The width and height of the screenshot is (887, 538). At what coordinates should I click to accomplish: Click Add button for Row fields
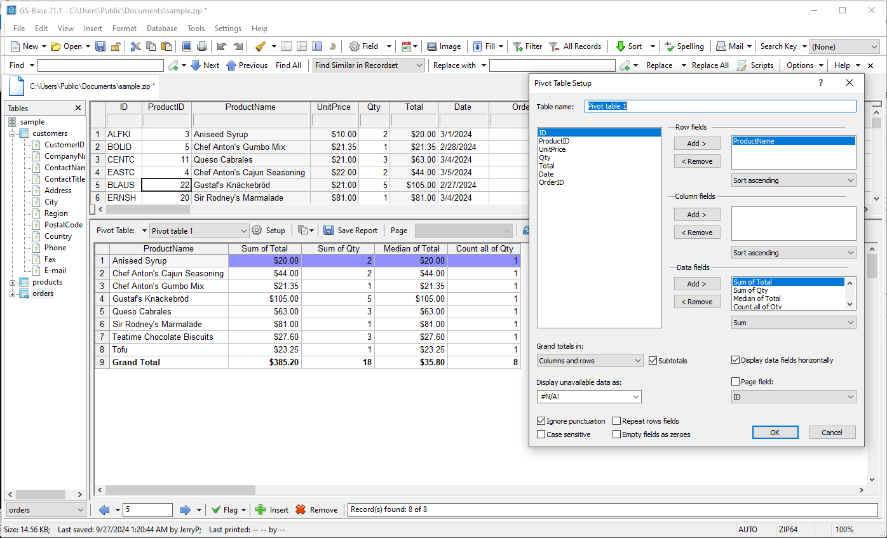click(x=697, y=144)
